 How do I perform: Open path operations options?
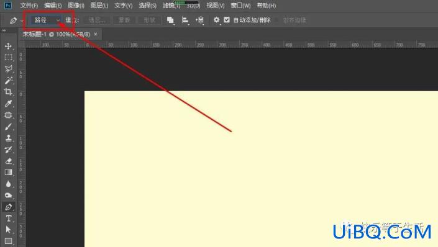170,20
